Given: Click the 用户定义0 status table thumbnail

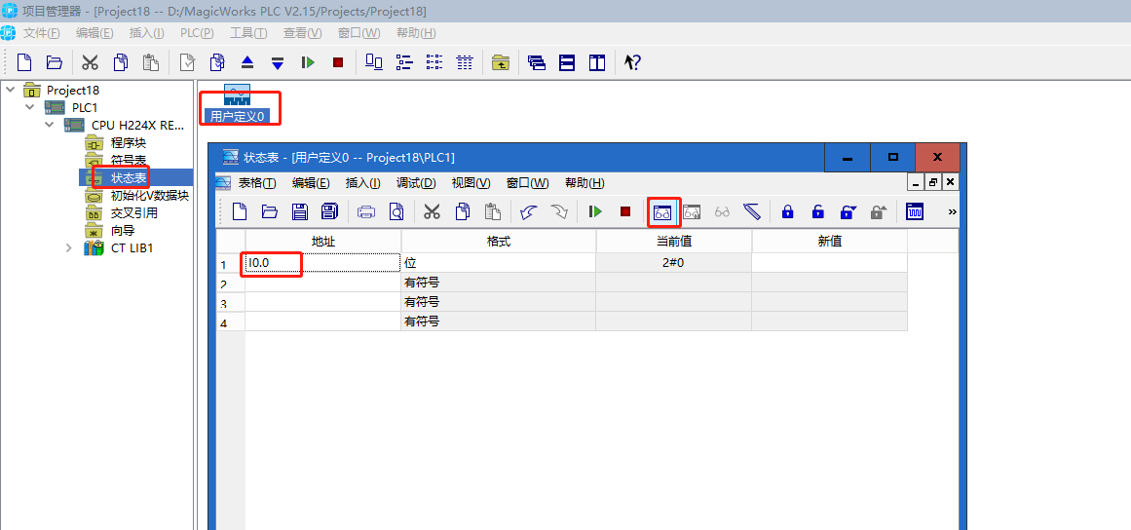Looking at the screenshot, I should pos(238,104).
